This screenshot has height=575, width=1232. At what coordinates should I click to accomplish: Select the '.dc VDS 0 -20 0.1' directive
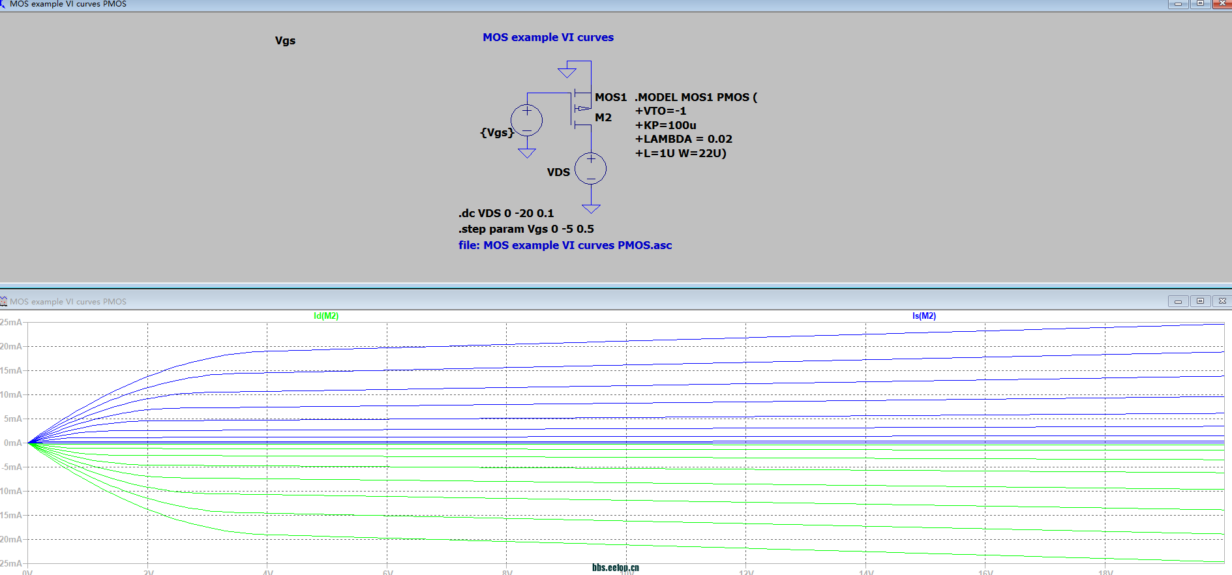click(x=506, y=213)
